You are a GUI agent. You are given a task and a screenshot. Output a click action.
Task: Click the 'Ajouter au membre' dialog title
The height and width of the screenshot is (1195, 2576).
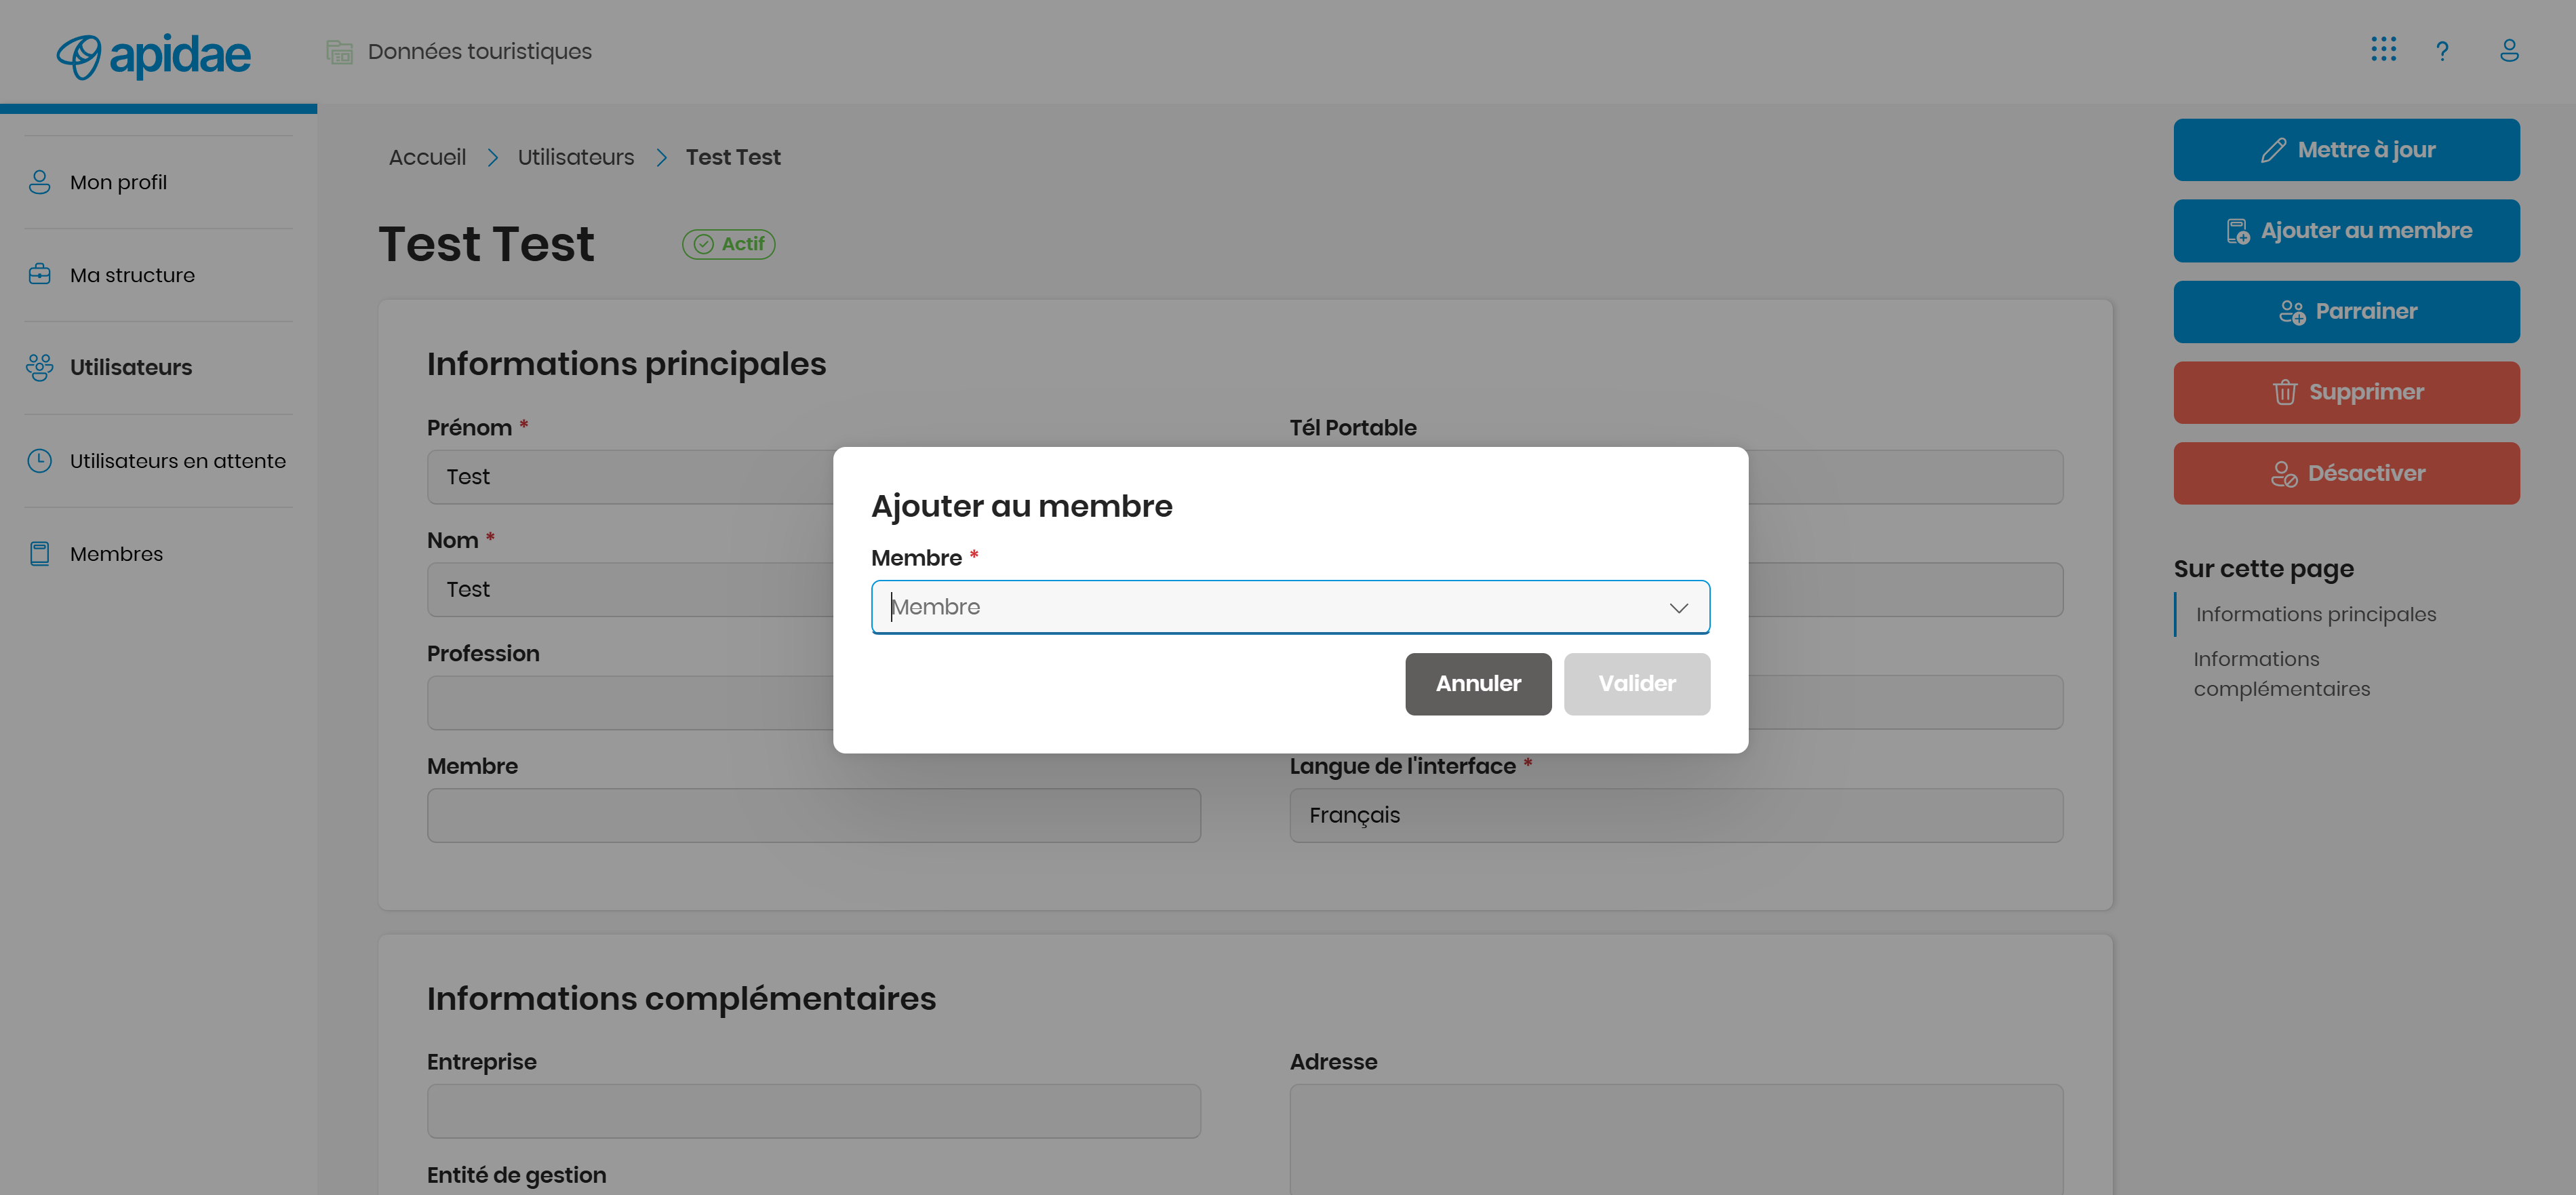point(1022,507)
